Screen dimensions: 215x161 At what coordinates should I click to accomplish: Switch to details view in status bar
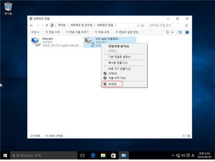[184, 136]
